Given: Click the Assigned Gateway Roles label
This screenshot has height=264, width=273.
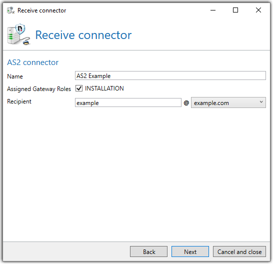Looking at the screenshot, I should [39, 89].
